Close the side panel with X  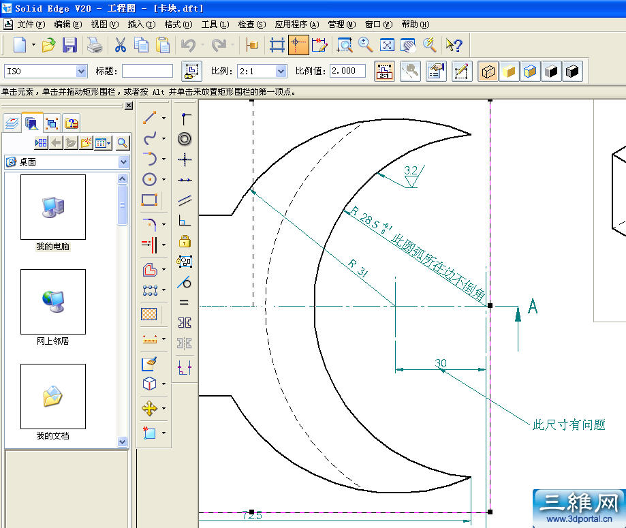coord(129,106)
